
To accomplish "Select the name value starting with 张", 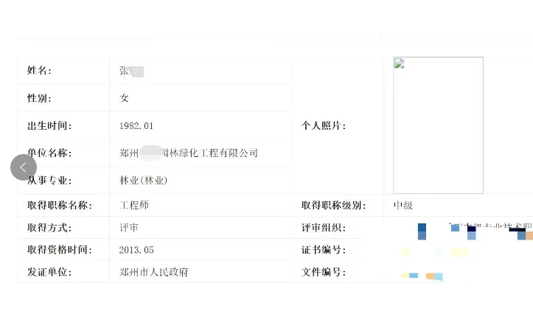I will [131, 71].
